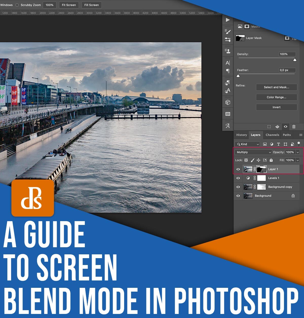
Task: Open the Multiply blend mode dropdown
Action: click(x=253, y=152)
